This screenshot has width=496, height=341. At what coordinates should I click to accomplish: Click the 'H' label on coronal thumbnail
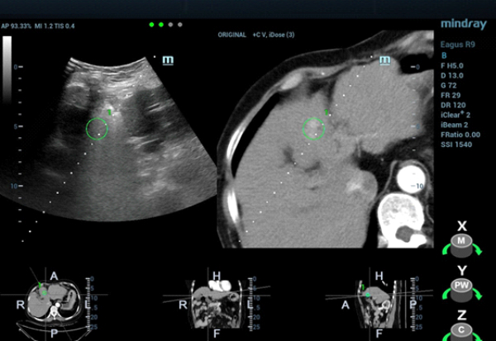(x=217, y=276)
